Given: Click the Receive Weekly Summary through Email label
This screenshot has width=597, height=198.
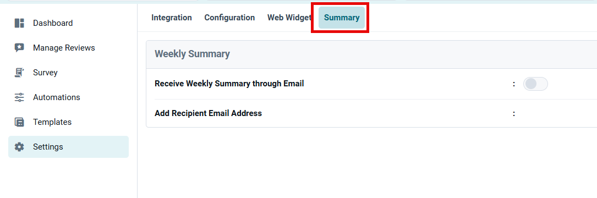Looking at the screenshot, I should (x=229, y=84).
